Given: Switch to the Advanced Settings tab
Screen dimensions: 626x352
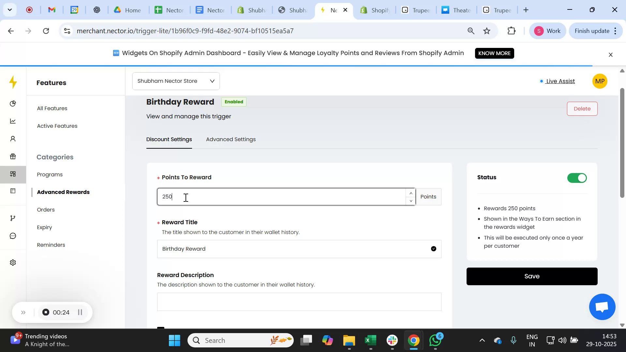Looking at the screenshot, I should pos(231,139).
